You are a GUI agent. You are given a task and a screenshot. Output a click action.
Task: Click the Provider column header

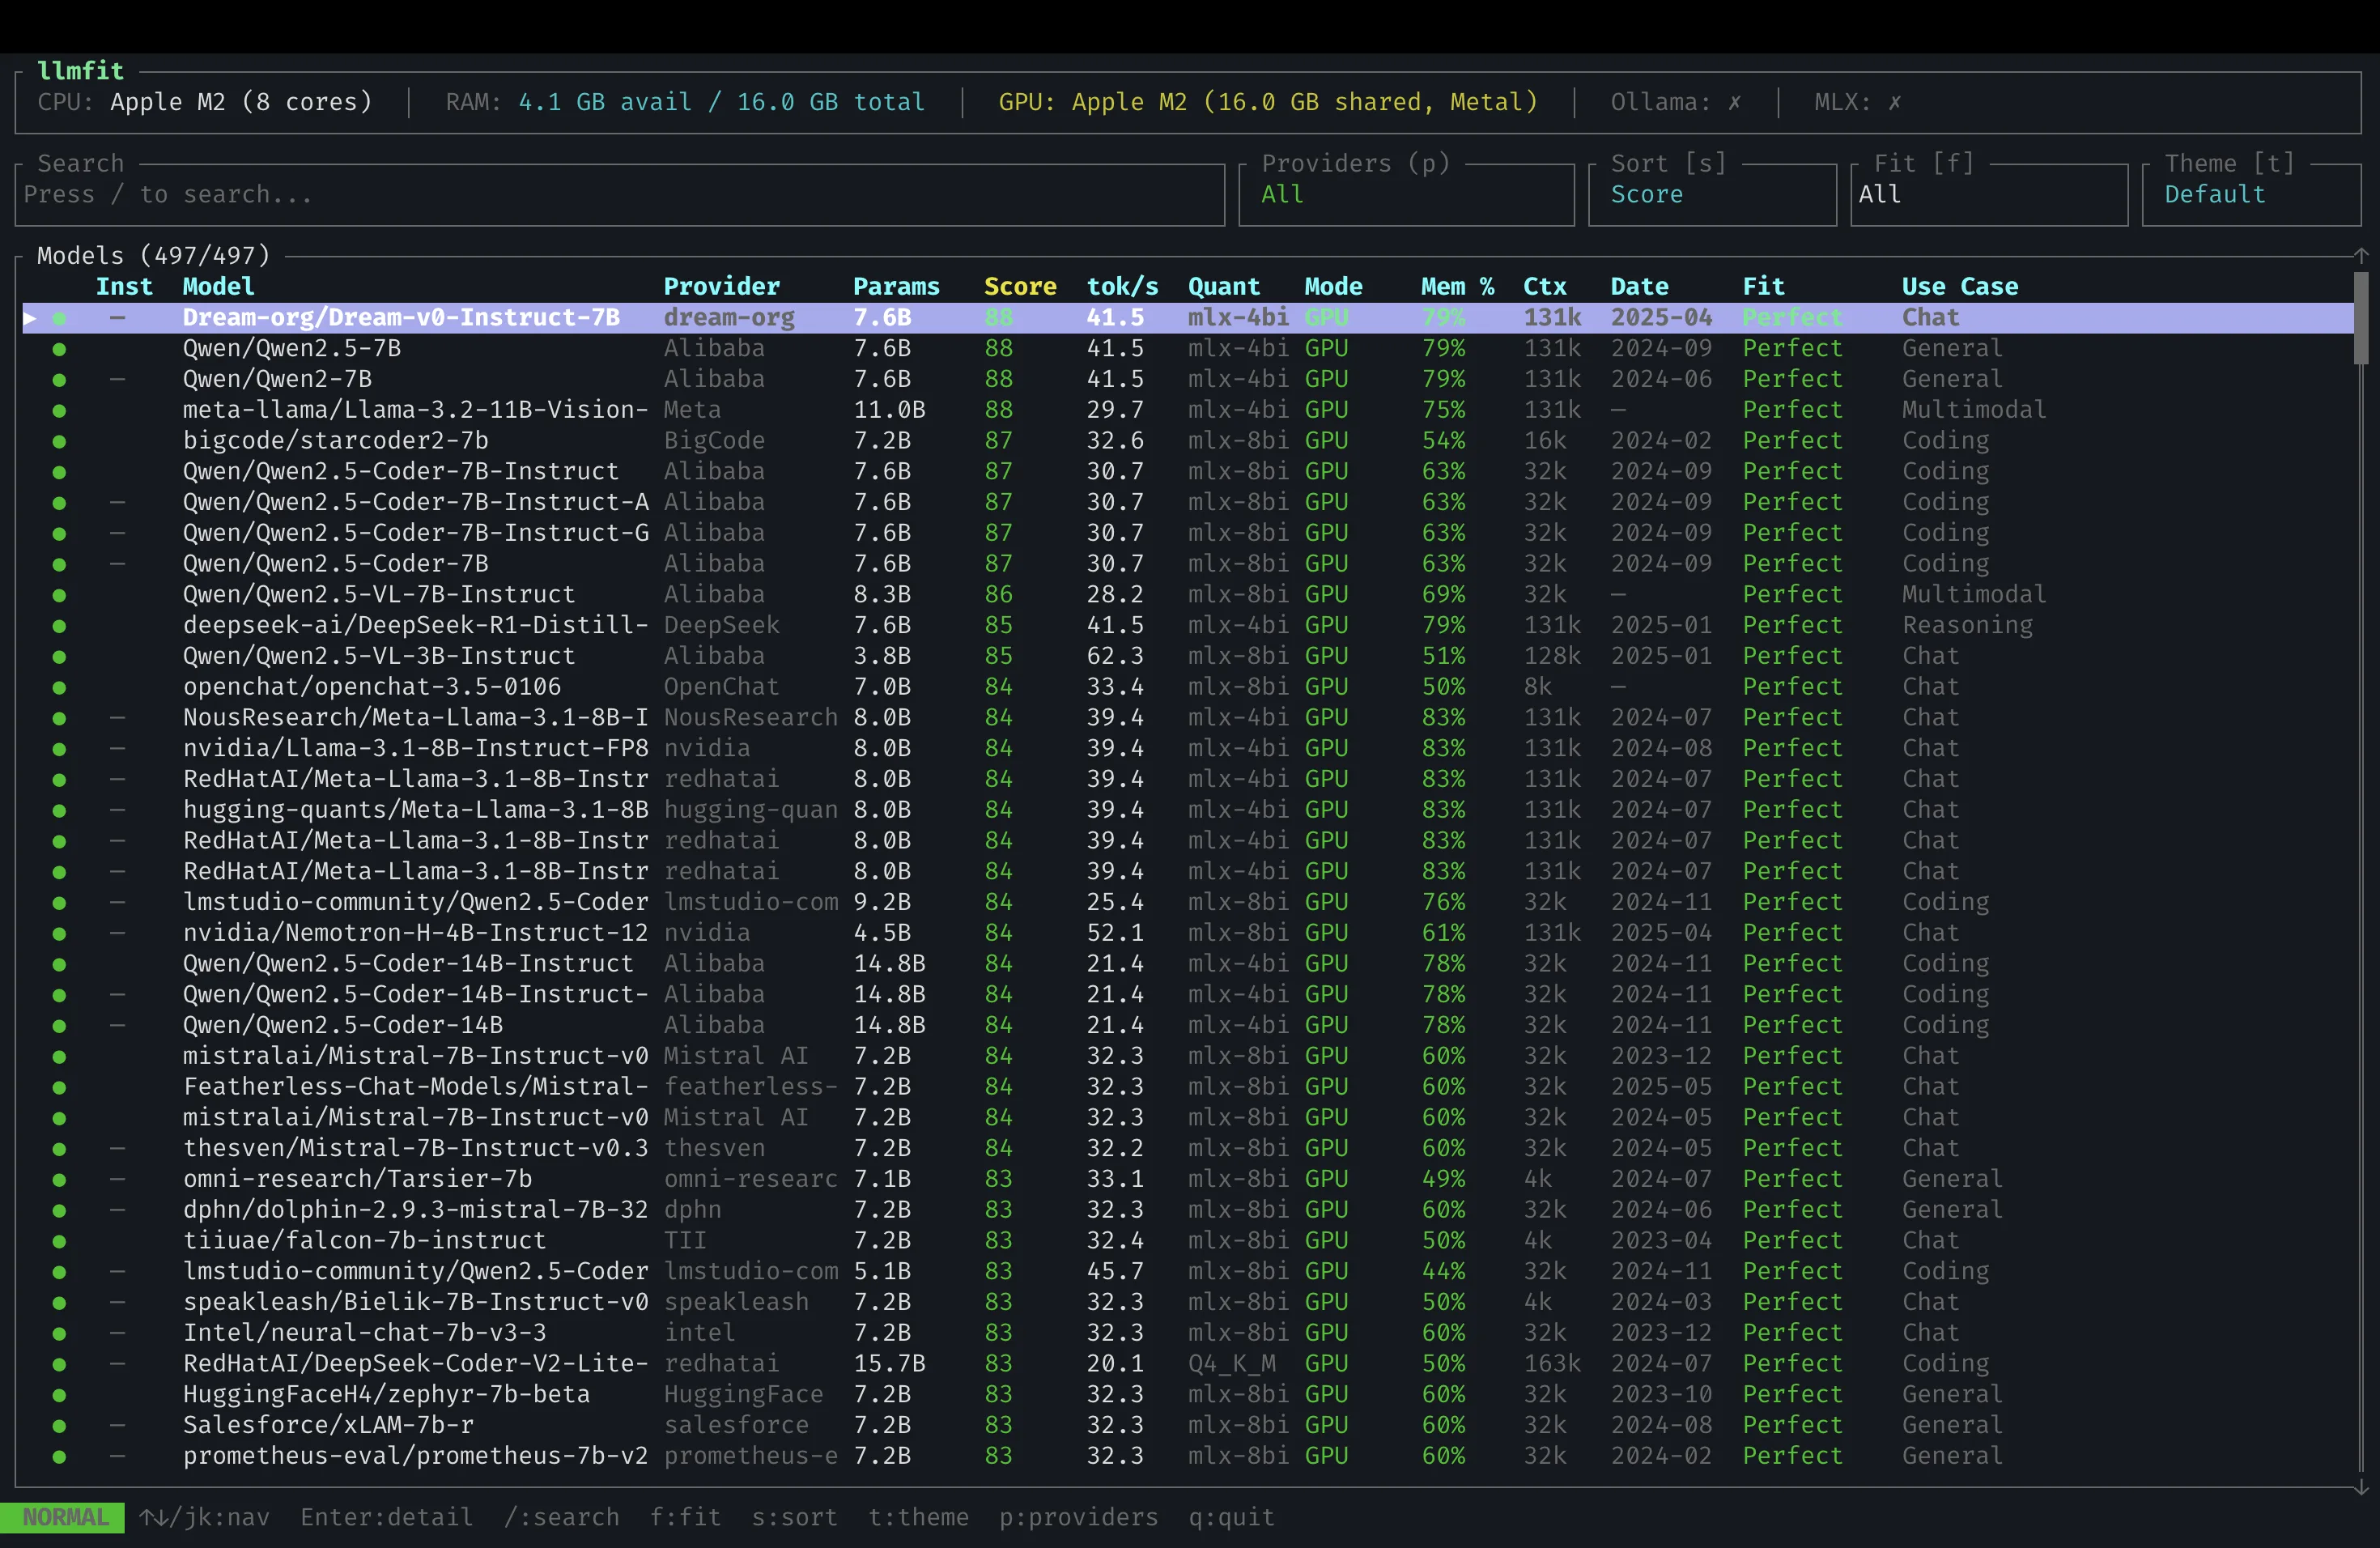(x=721, y=287)
